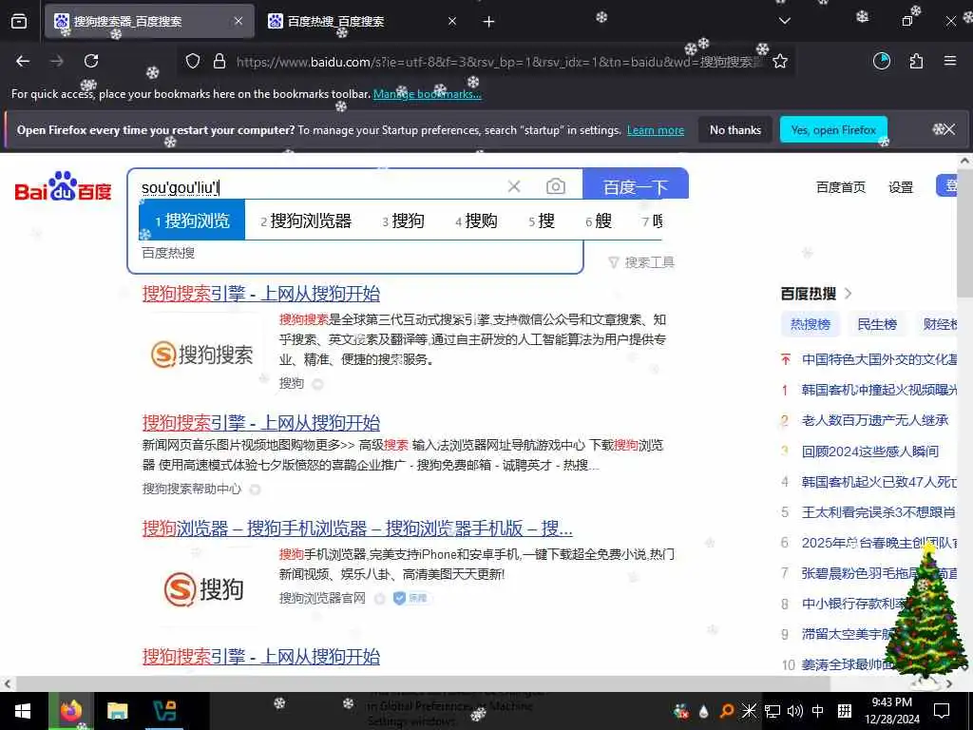Open a new tab with the plus icon
Image resolution: width=973 pixels, height=730 pixels.
488,22
